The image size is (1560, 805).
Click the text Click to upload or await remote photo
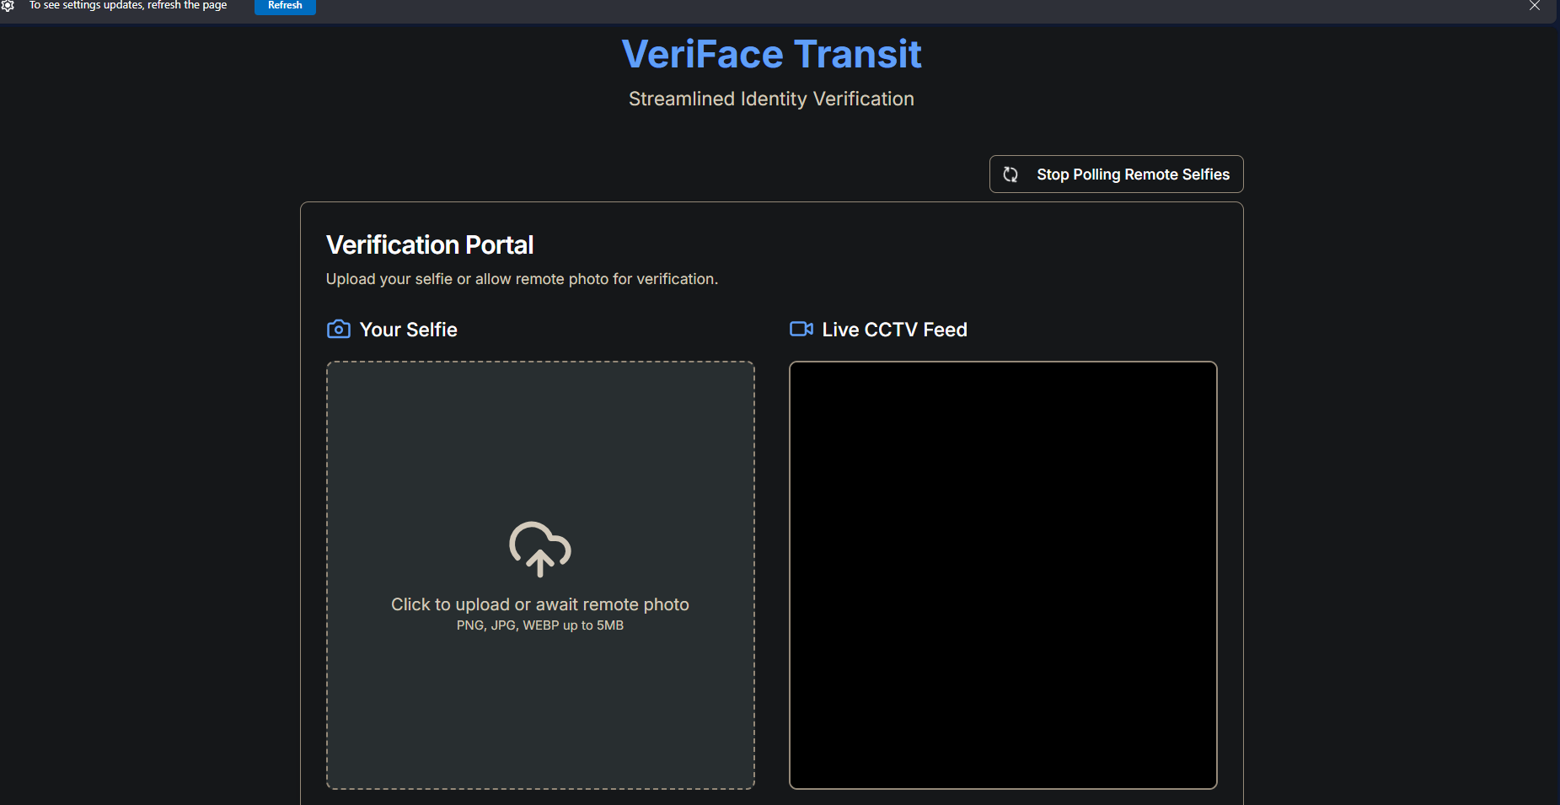coord(539,604)
